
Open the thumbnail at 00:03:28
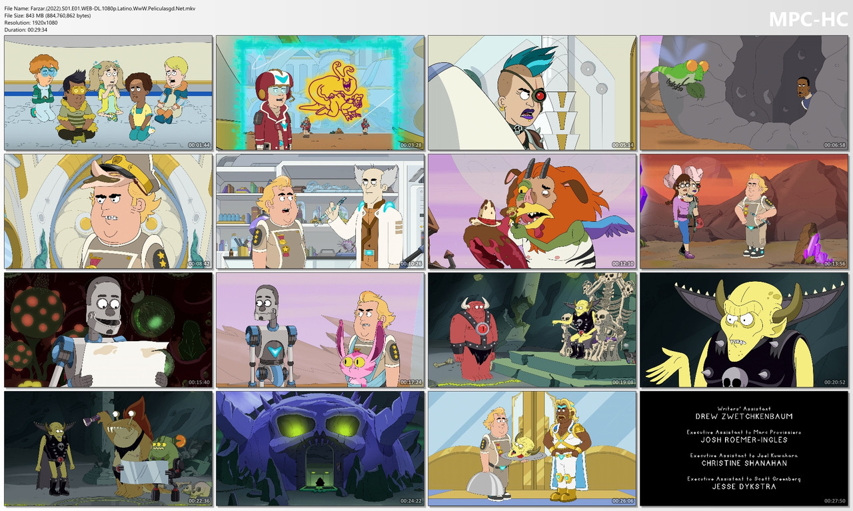320,93
